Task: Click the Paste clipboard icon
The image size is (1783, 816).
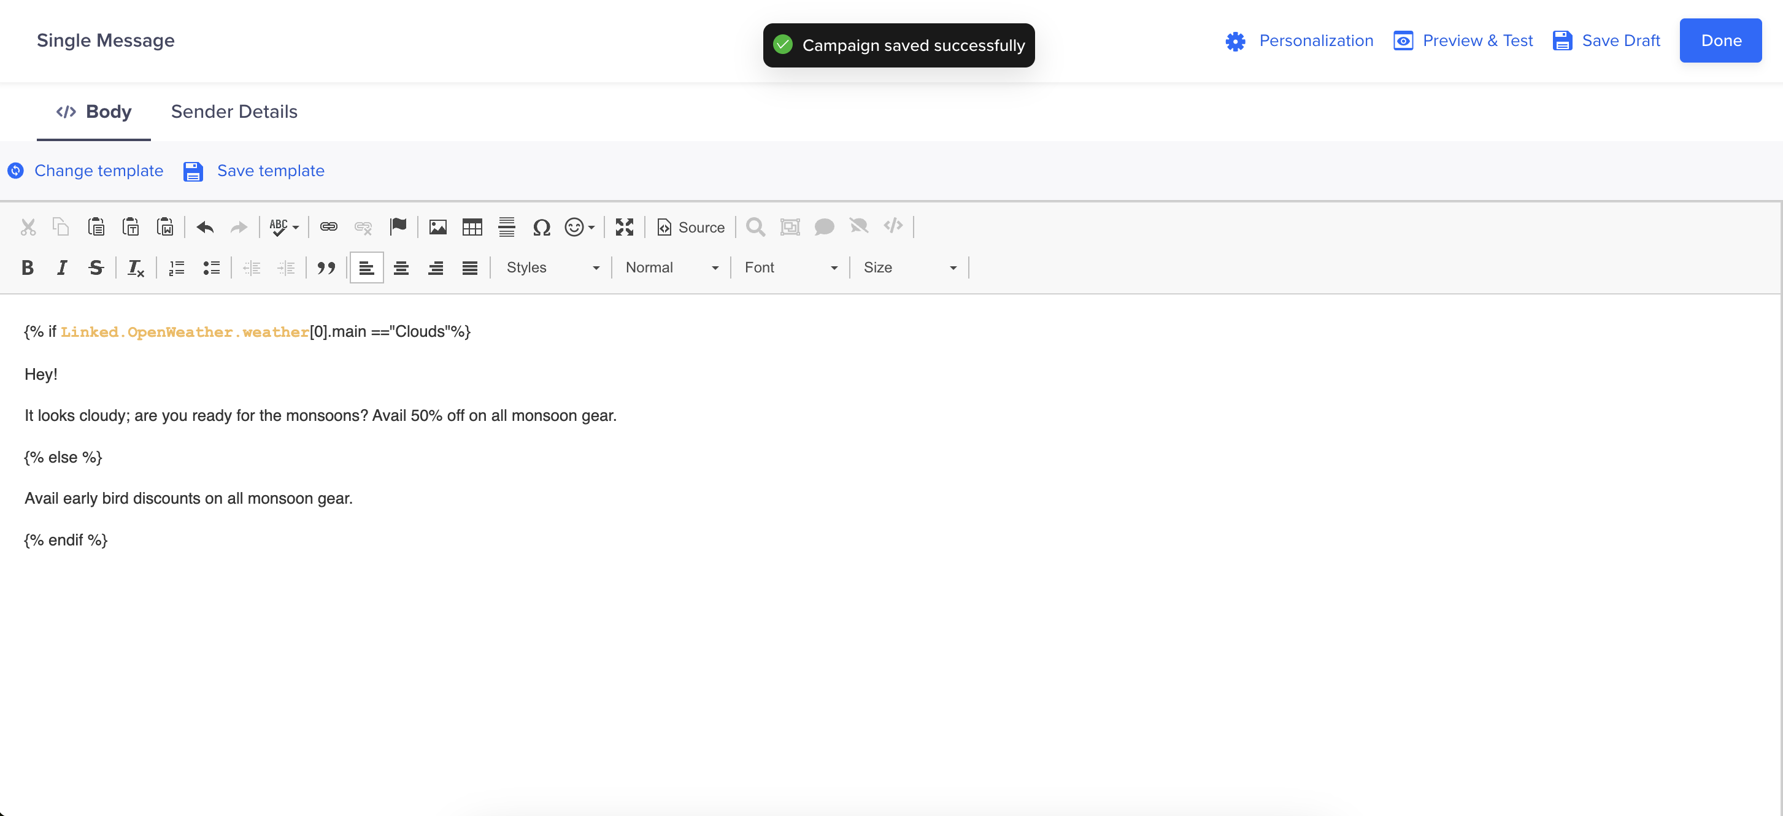Action: pyautogui.click(x=96, y=227)
